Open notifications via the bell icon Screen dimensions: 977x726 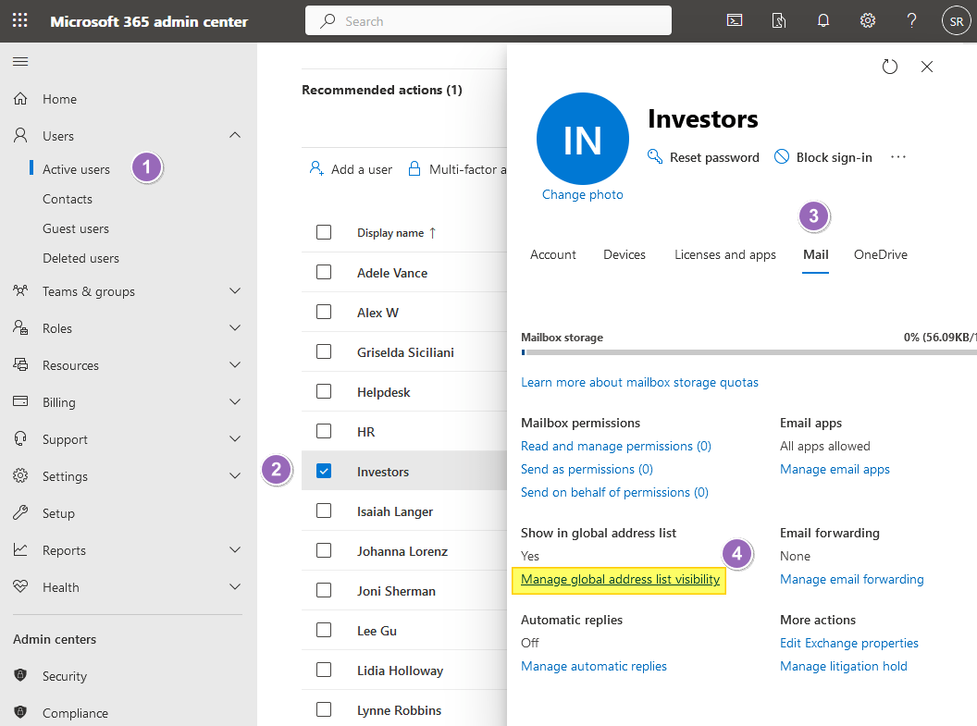point(822,19)
